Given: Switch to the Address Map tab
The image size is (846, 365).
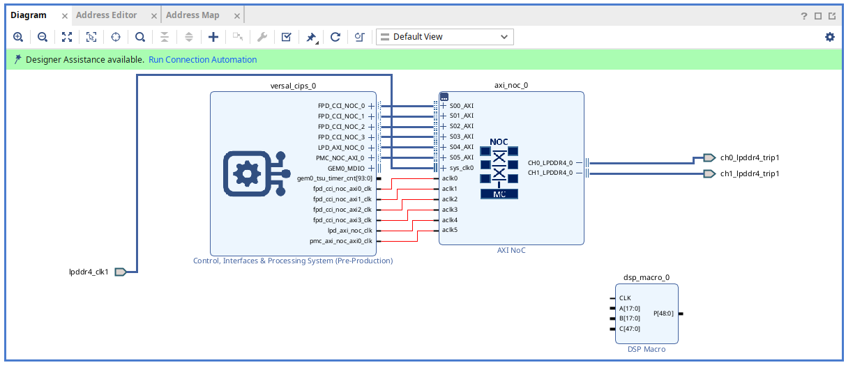Looking at the screenshot, I should pos(192,15).
